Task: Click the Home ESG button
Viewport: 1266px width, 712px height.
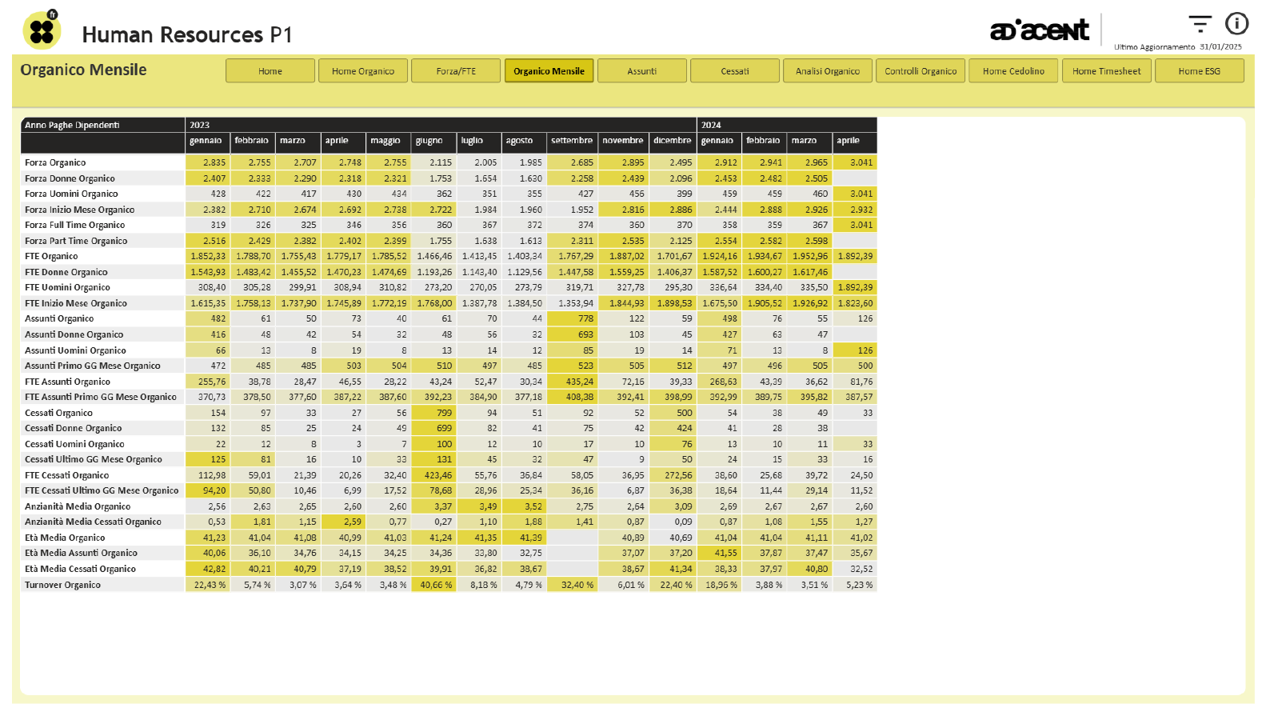Action: tap(1199, 71)
